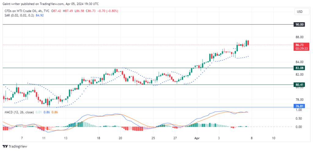Click the open price O87.42 value

pyautogui.click(x=56, y=11)
